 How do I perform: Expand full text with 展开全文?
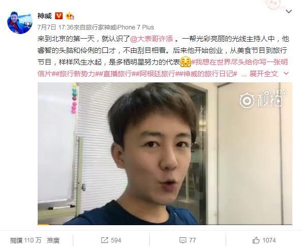[x=269, y=74]
